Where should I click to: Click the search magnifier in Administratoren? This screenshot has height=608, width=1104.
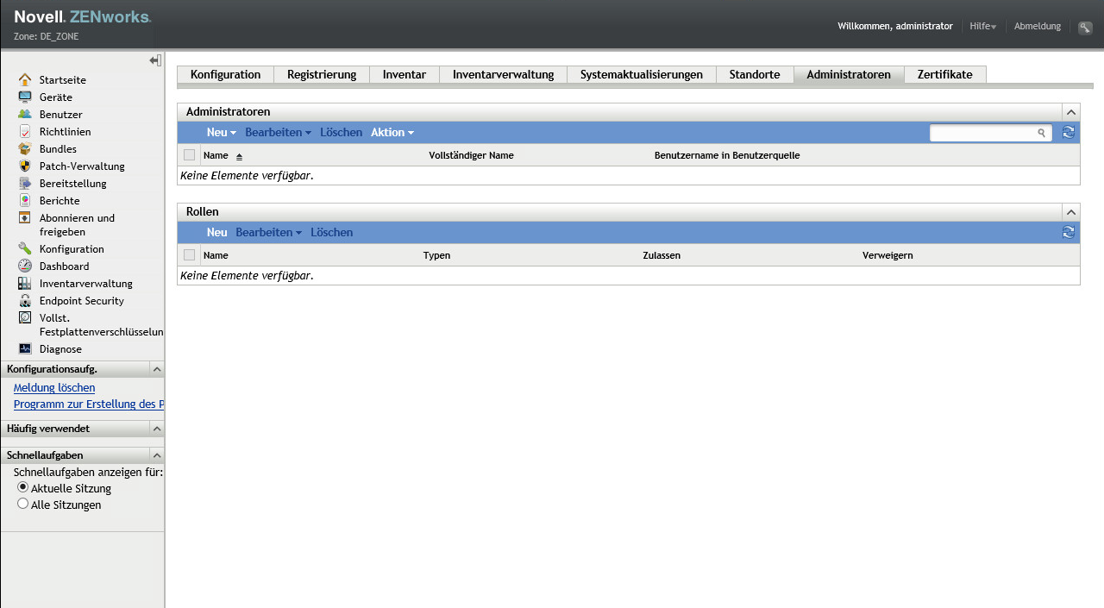pos(1042,133)
